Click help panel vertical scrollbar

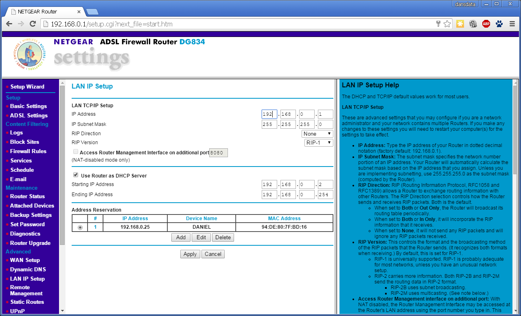coord(515,130)
